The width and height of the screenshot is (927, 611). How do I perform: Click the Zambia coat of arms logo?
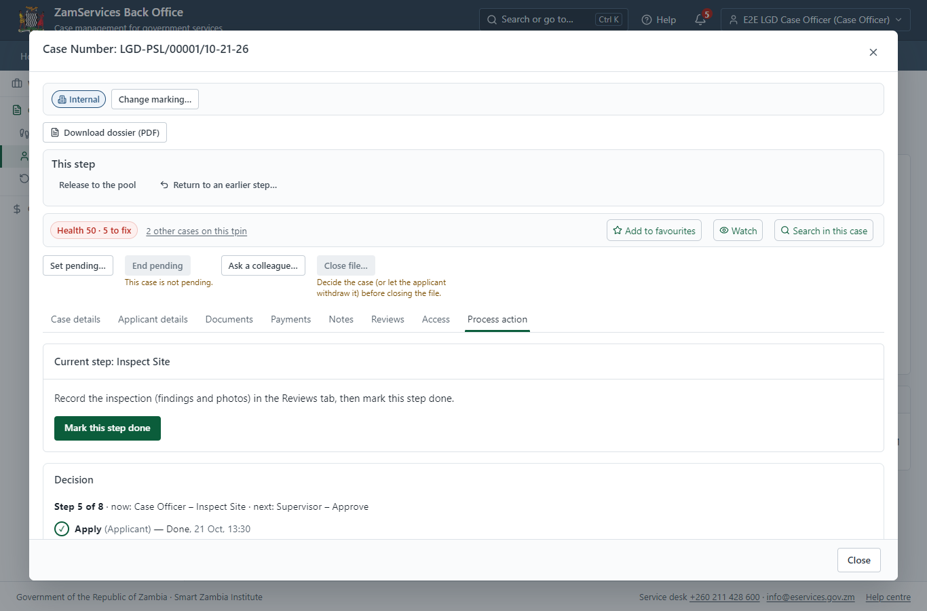31,19
